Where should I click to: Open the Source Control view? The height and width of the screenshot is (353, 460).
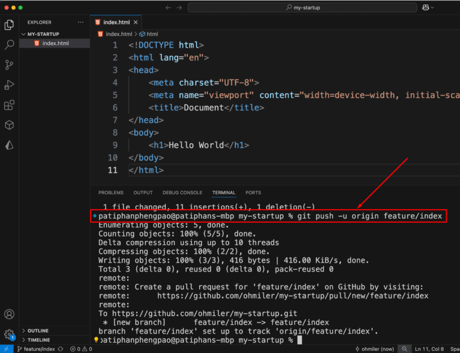pos(9,65)
